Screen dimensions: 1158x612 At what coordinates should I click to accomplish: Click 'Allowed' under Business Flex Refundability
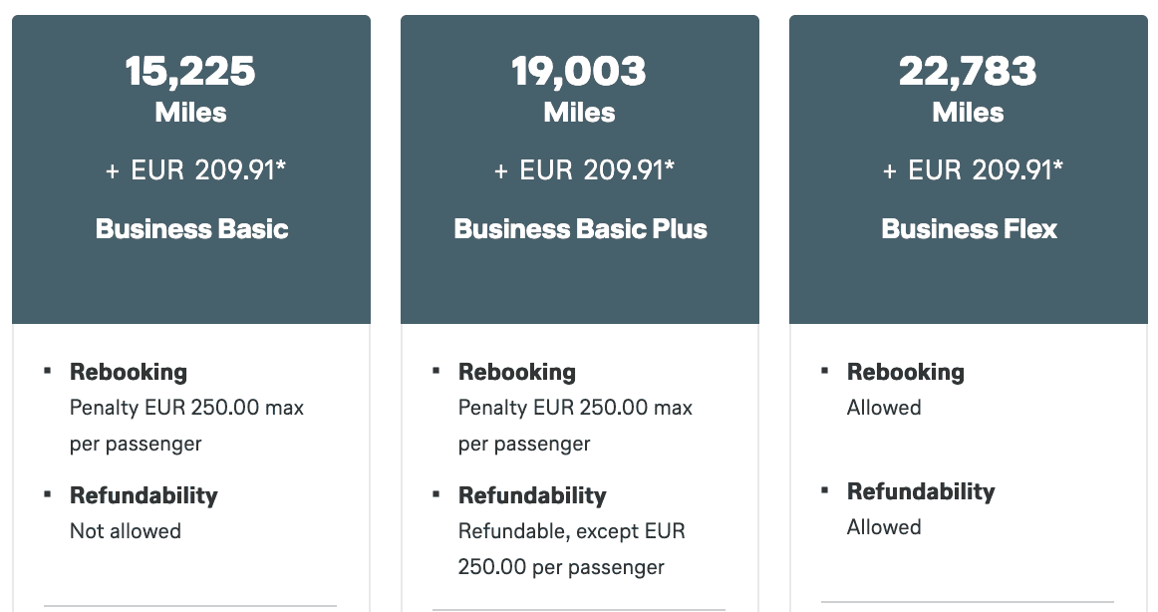884,527
